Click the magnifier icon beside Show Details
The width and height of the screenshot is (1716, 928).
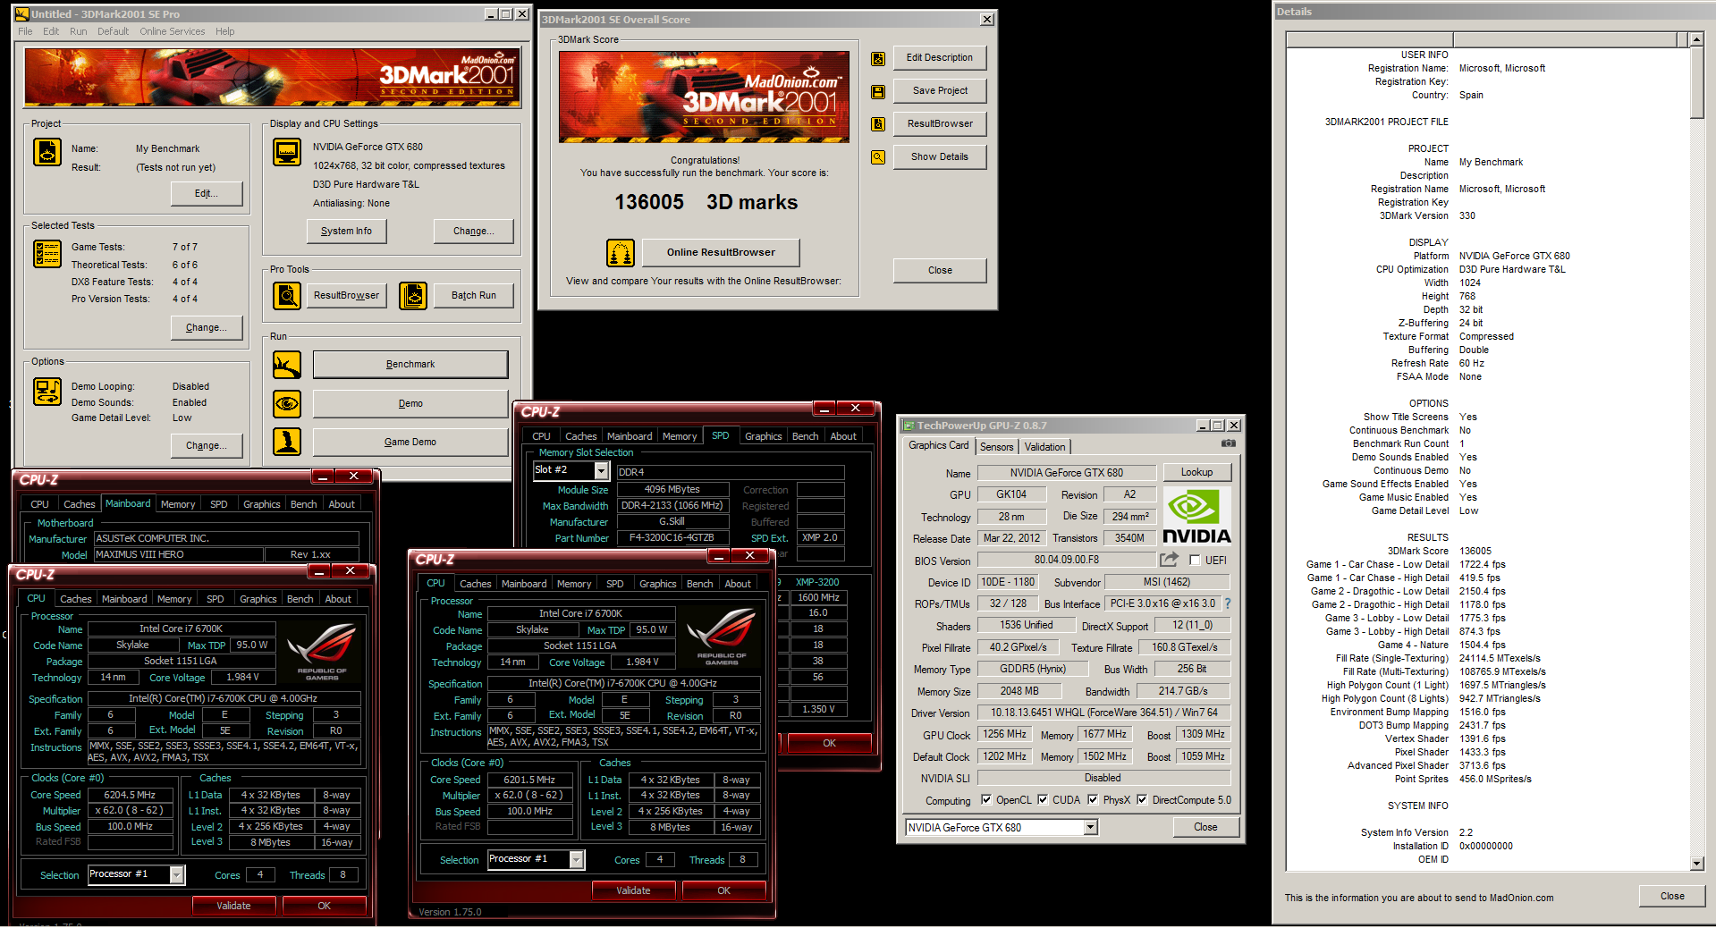(878, 157)
